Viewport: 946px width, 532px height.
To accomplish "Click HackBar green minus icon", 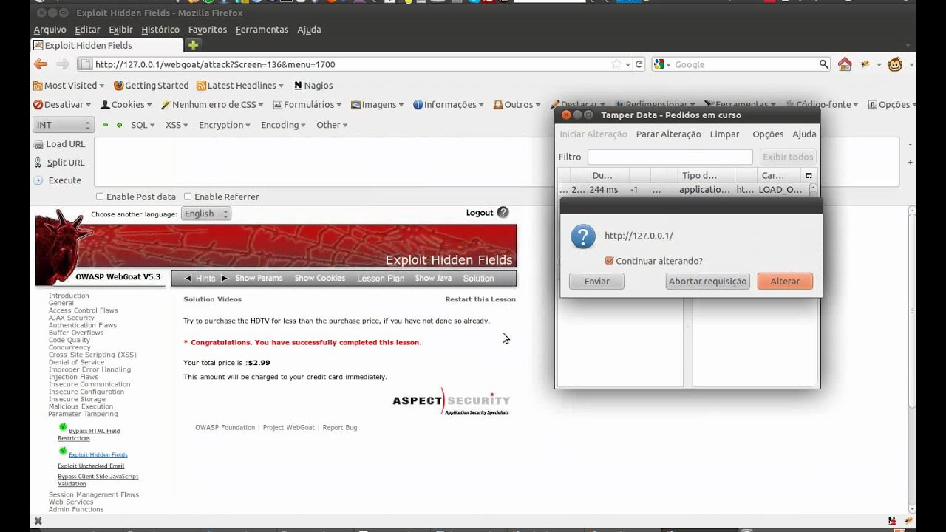I will [105, 125].
